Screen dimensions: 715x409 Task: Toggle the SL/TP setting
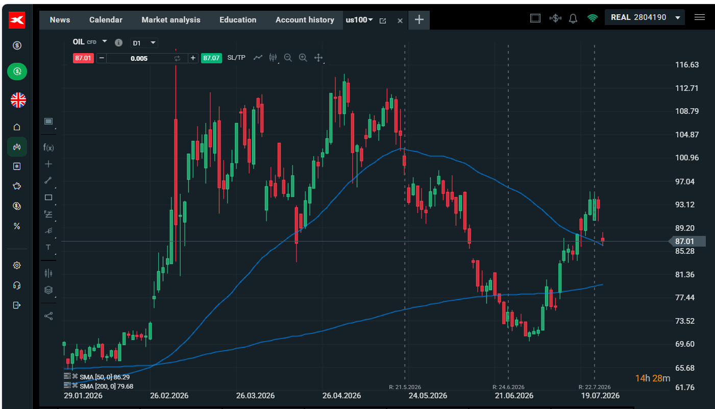(236, 58)
